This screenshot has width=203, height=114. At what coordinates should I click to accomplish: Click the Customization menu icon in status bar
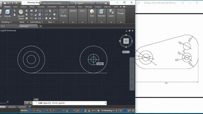[133, 111]
